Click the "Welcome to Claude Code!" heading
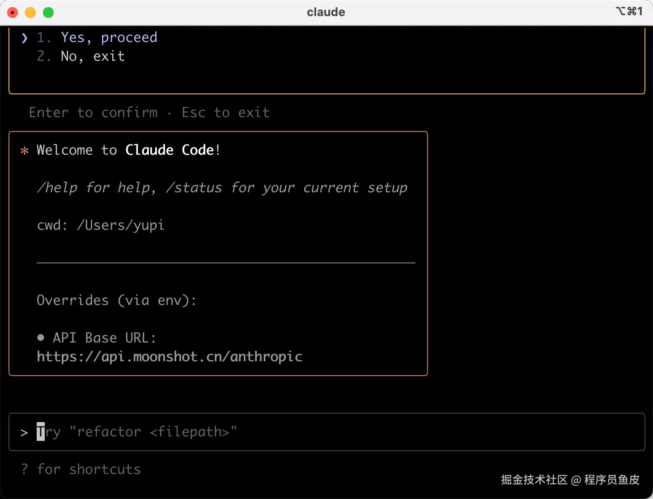Viewport: 653px width, 499px height. coord(128,150)
